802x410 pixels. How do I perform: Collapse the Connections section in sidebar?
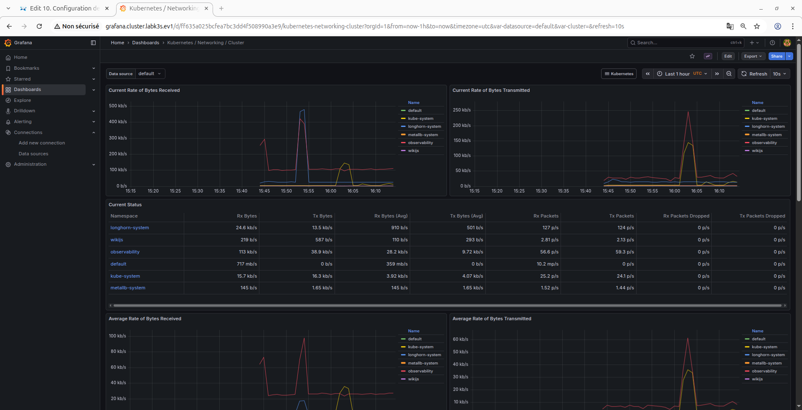pos(94,132)
